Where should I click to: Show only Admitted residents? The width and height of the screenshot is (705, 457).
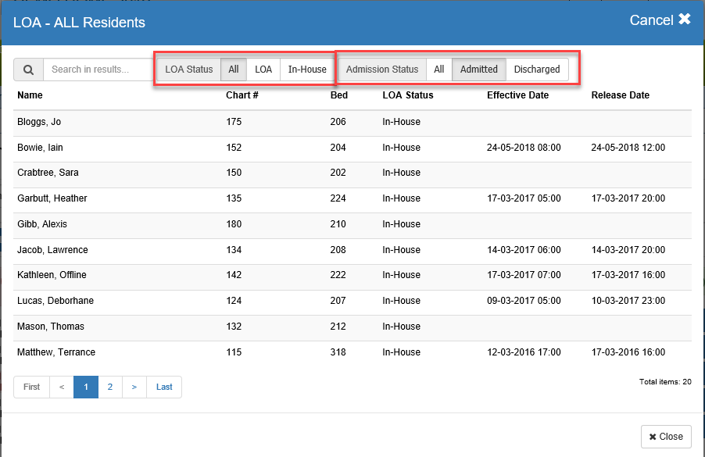(478, 70)
